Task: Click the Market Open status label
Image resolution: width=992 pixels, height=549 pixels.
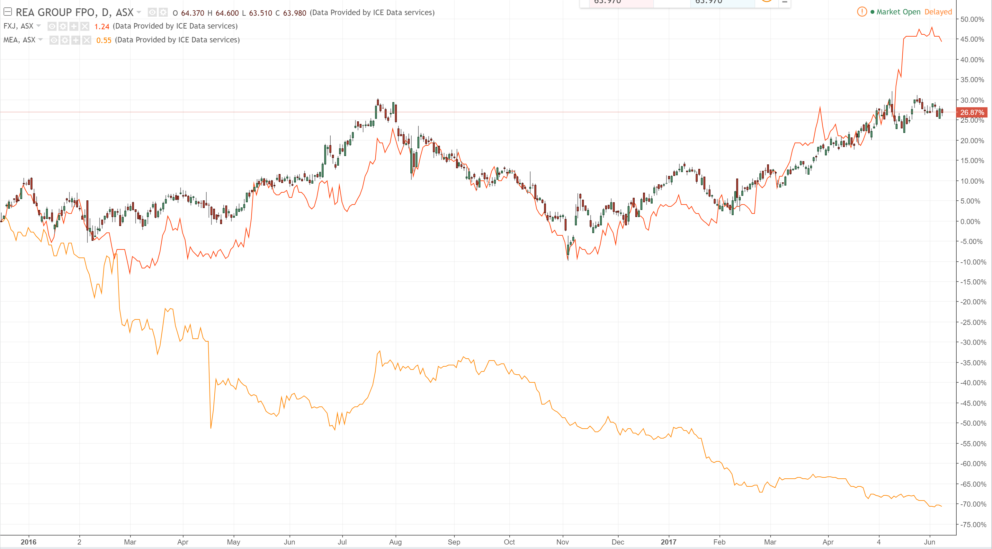Action: coord(898,12)
